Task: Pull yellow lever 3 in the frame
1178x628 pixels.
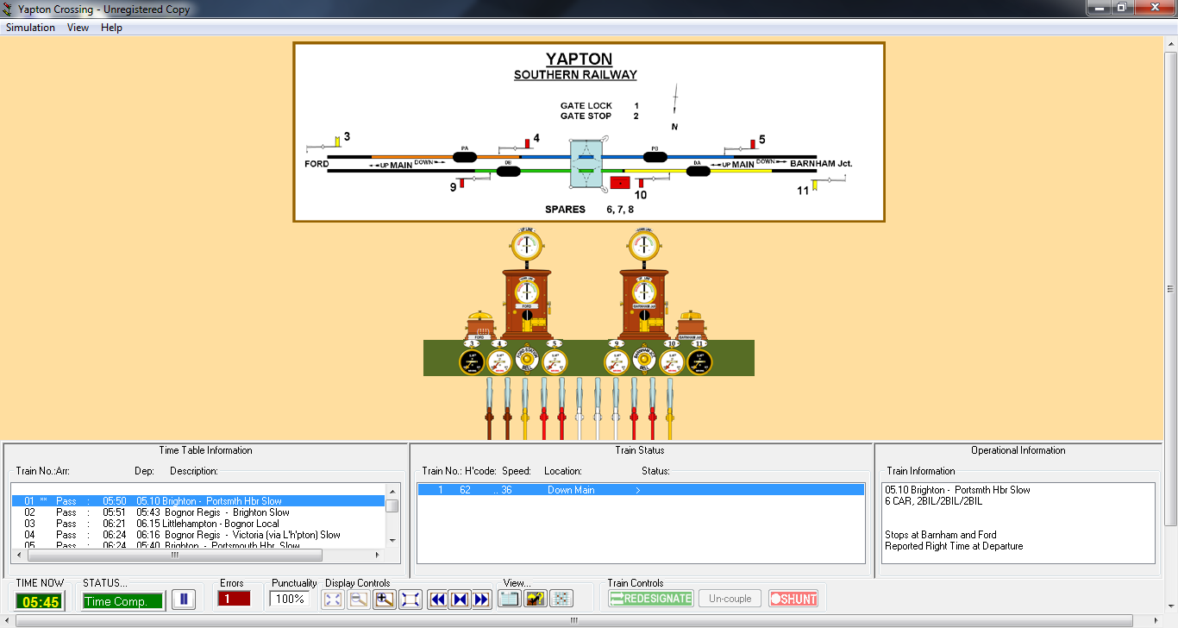Action: point(525,407)
